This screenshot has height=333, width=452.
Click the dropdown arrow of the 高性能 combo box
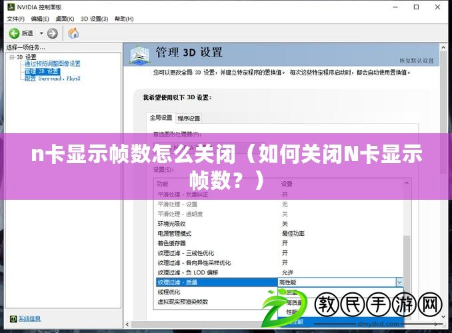[x=399, y=282]
